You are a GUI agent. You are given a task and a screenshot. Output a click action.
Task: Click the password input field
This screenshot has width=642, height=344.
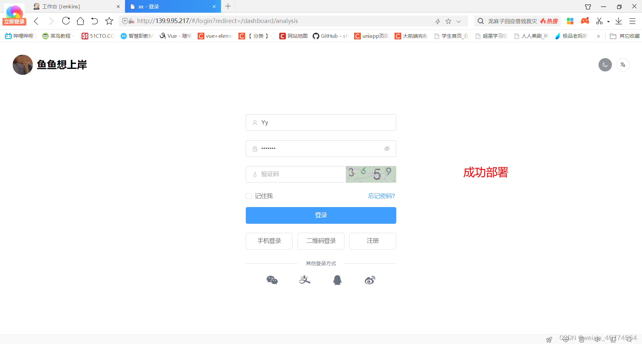pos(321,149)
